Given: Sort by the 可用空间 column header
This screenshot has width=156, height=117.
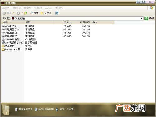Looking at the screenshot, I should tap(82, 22).
